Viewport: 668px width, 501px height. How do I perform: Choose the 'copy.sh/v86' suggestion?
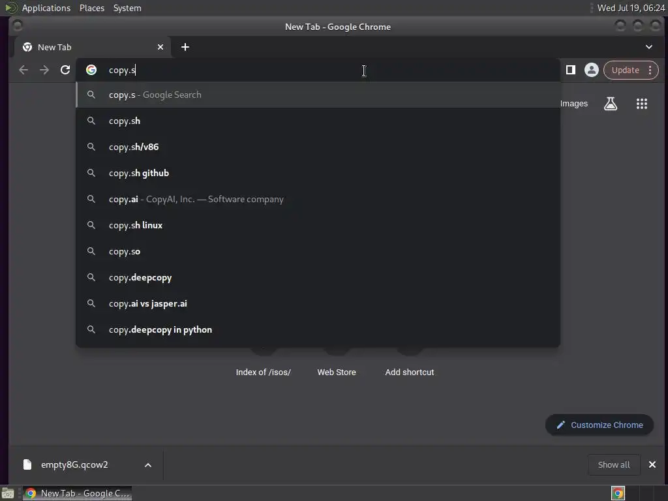[x=318, y=147]
